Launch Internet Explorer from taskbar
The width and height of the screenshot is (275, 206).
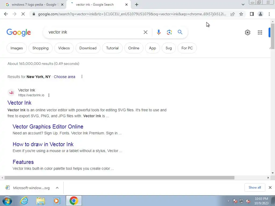coord(24,201)
